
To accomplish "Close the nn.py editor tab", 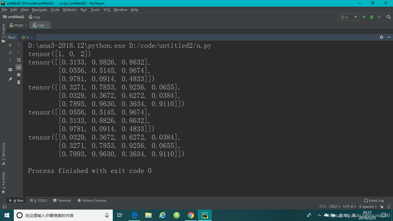I will tap(26, 25).
